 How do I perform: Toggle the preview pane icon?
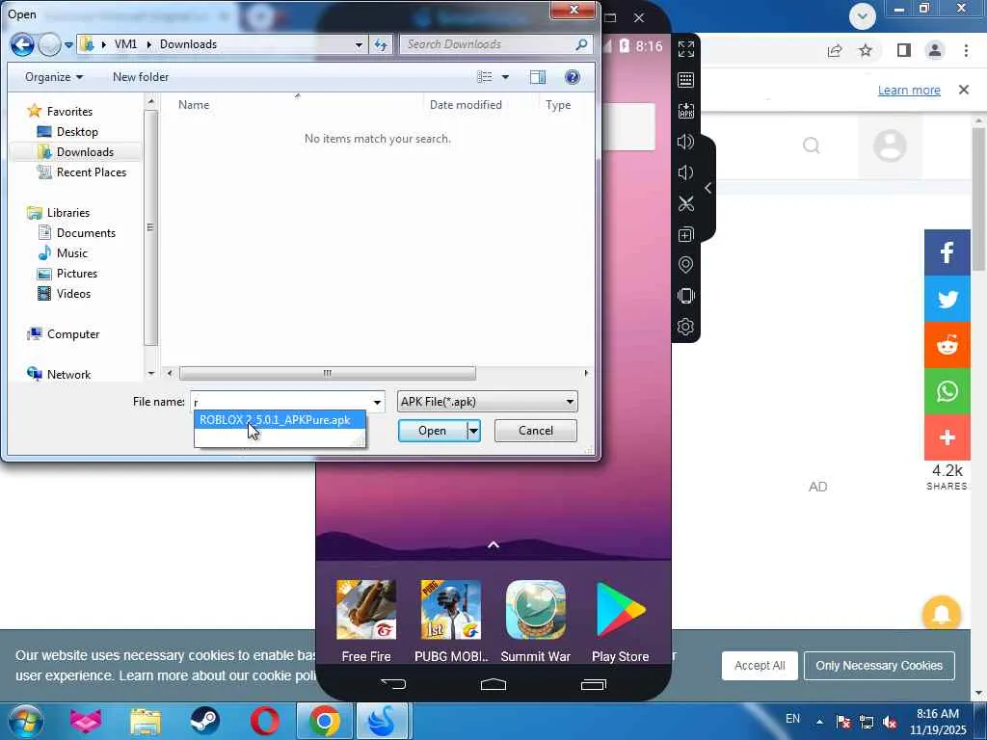(x=538, y=77)
